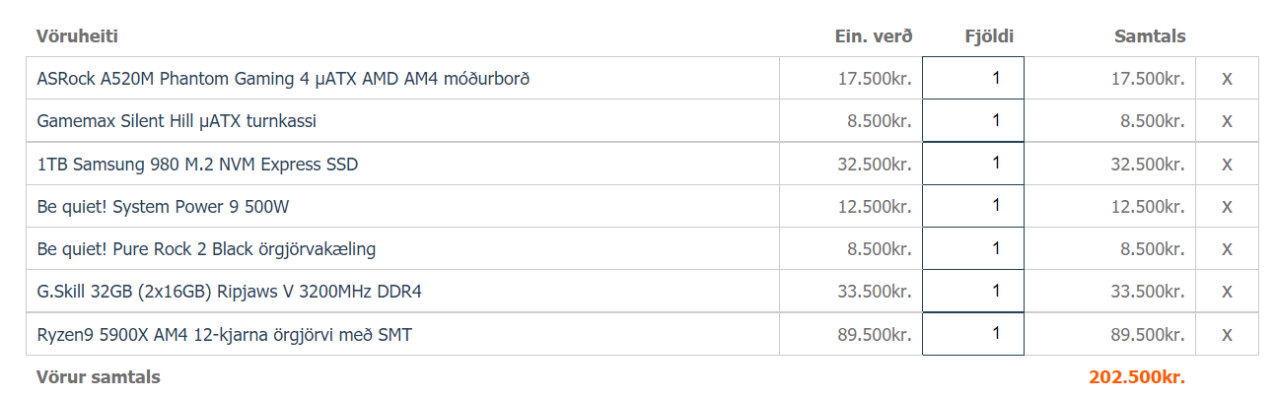
Task: Remove Be quiet! System Power 9 item
Action: pos(1227,207)
